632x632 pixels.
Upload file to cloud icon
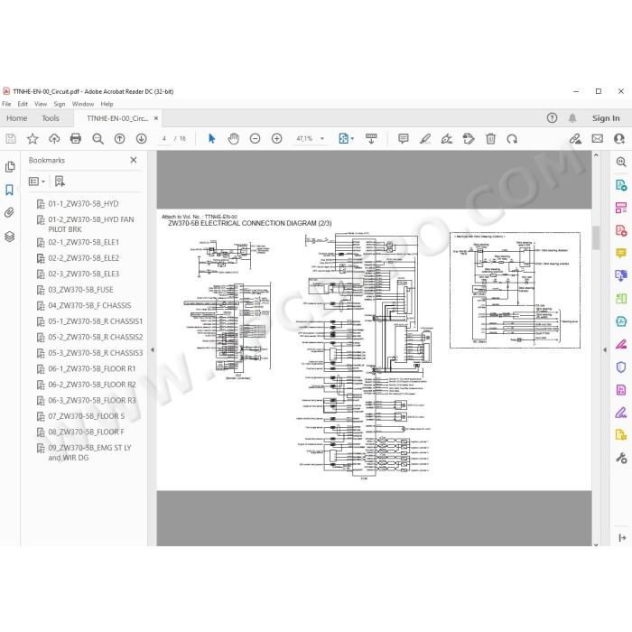coord(54,139)
